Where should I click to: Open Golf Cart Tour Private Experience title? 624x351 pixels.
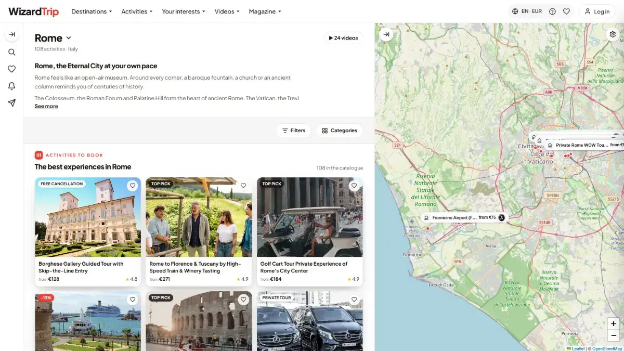coord(304,267)
